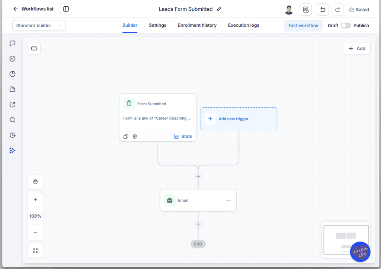The image size is (381, 269).
Task: Select the Email action node
Action: [198, 200]
